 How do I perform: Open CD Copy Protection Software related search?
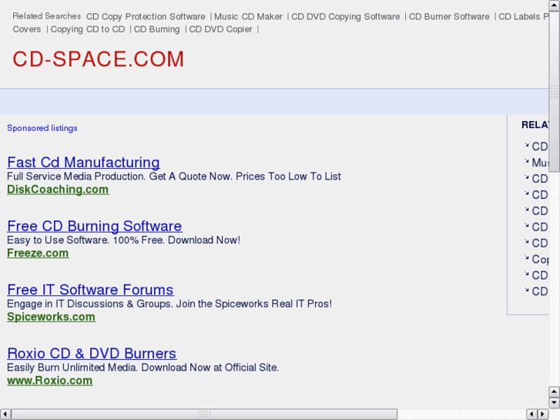click(146, 17)
